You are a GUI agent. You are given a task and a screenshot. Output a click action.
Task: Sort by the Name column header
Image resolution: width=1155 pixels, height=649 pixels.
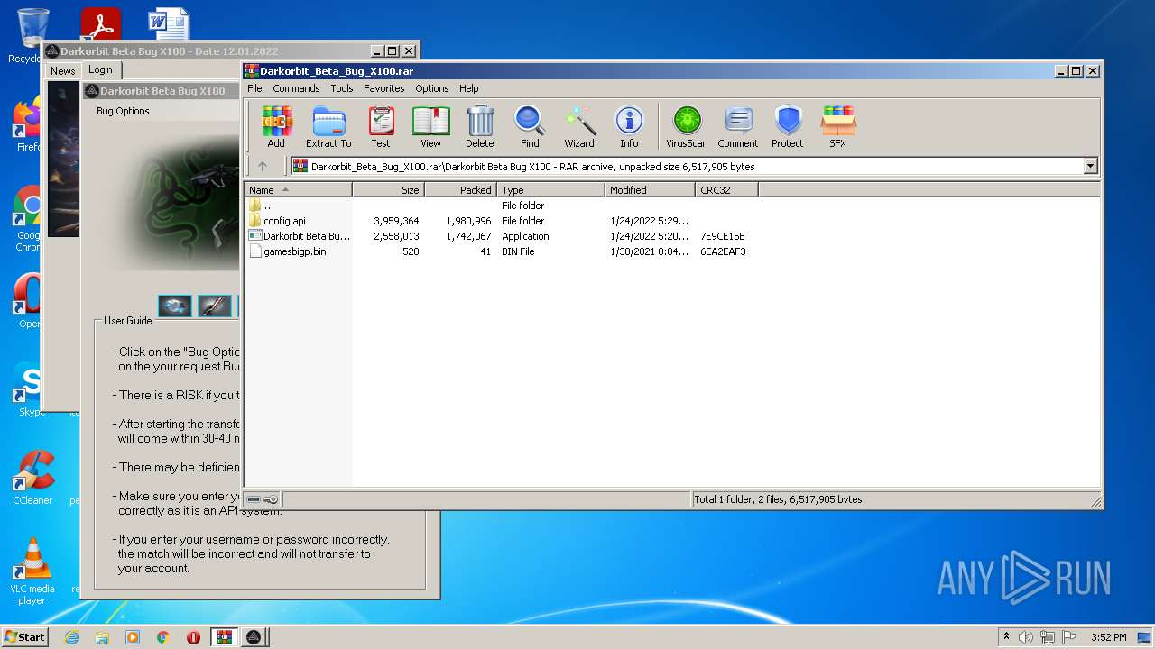pos(298,190)
